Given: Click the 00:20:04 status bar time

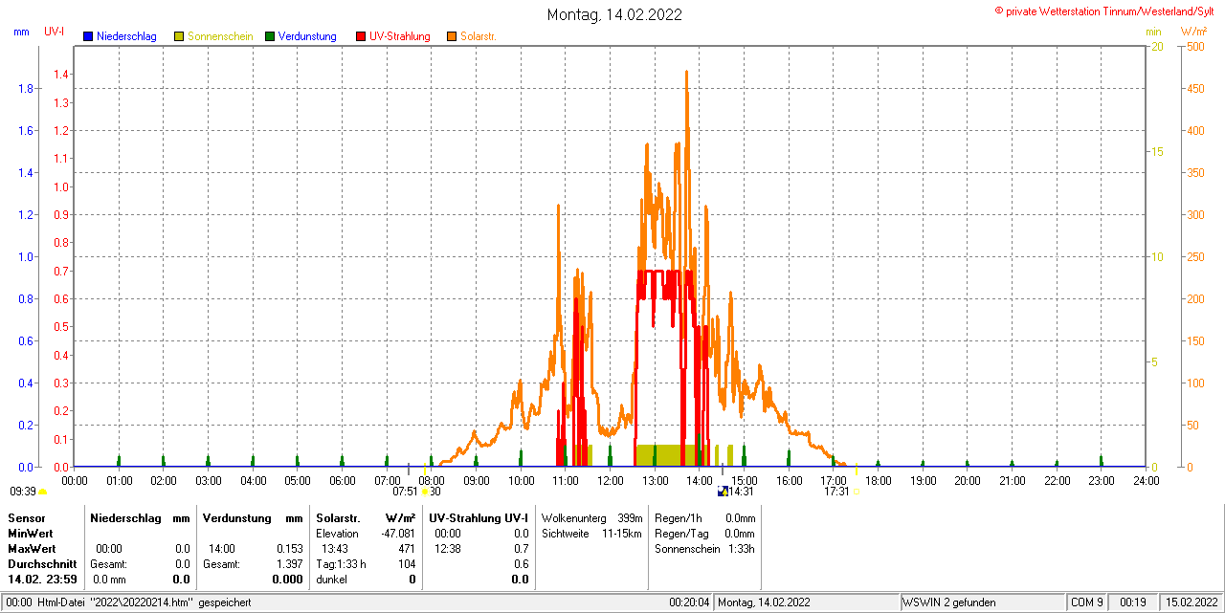Looking at the screenshot, I should (x=689, y=602).
